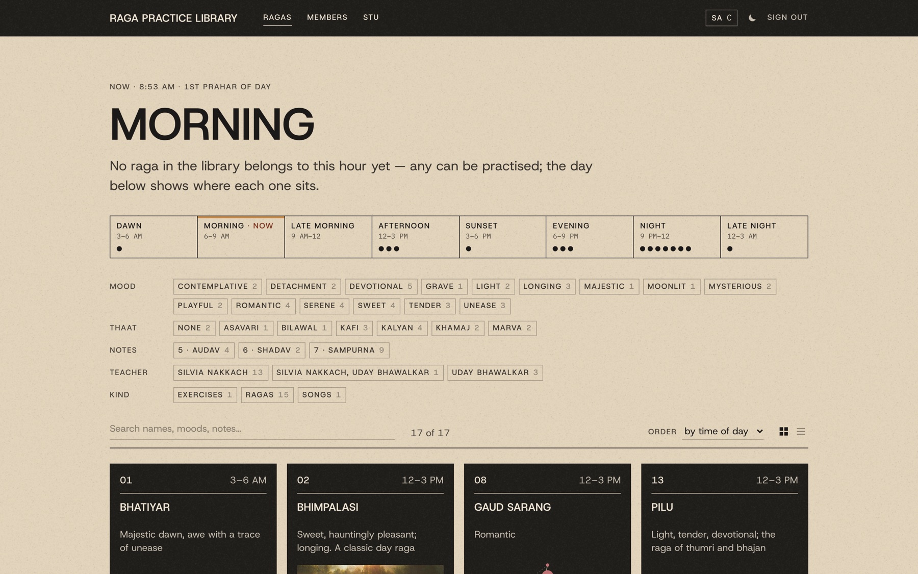Open the Ragas tab
The image size is (918, 574).
[277, 17]
